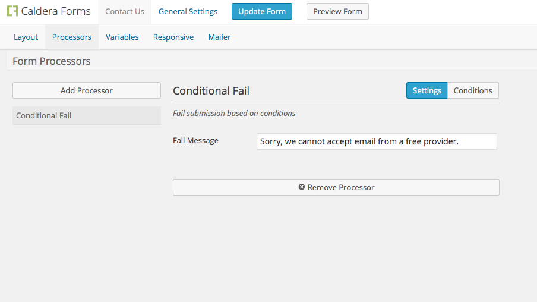The height and width of the screenshot is (302, 537).
Task: Switch to the Processors tab
Action: coord(71,37)
